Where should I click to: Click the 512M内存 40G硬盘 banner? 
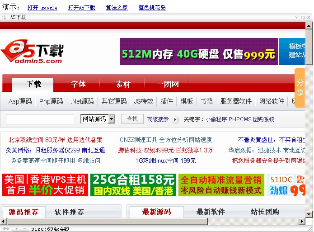[x=199, y=52]
